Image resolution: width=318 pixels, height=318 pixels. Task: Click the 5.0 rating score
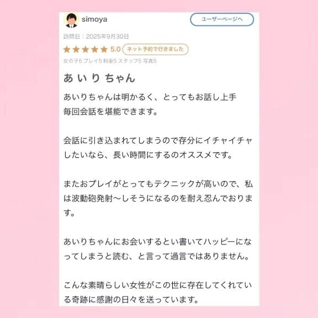115,49
